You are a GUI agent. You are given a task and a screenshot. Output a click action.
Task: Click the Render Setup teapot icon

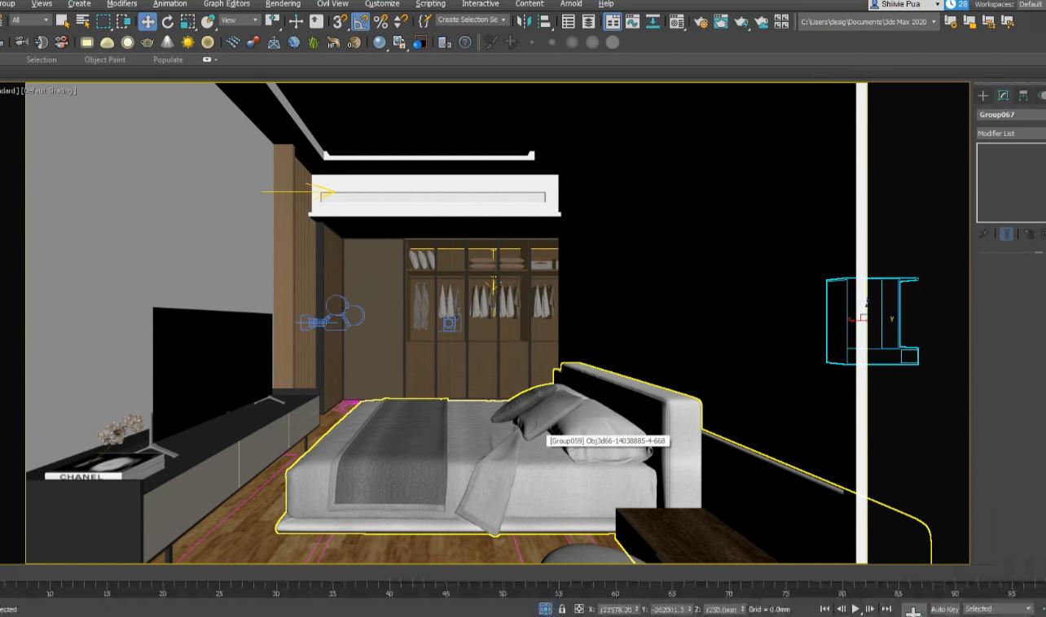click(701, 22)
